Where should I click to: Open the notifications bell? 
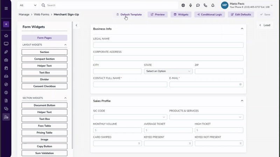(212, 6)
